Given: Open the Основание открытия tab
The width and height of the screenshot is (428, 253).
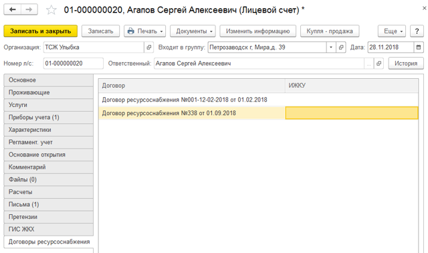Looking at the screenshot, I should (x=48, y=155).
